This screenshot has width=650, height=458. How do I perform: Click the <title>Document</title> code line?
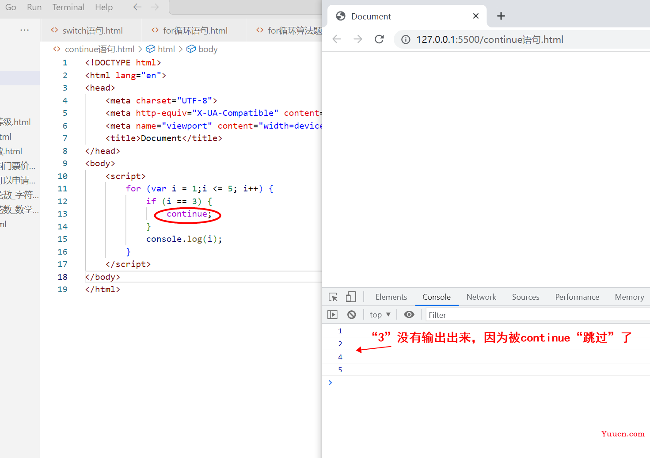164,138
